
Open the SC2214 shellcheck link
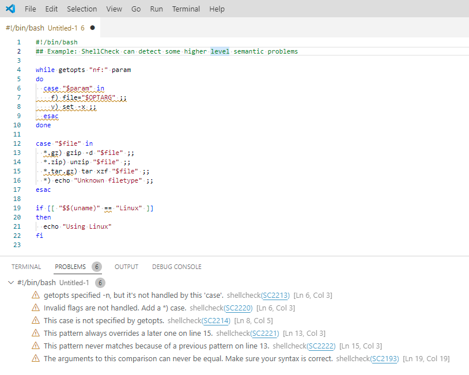216,321
